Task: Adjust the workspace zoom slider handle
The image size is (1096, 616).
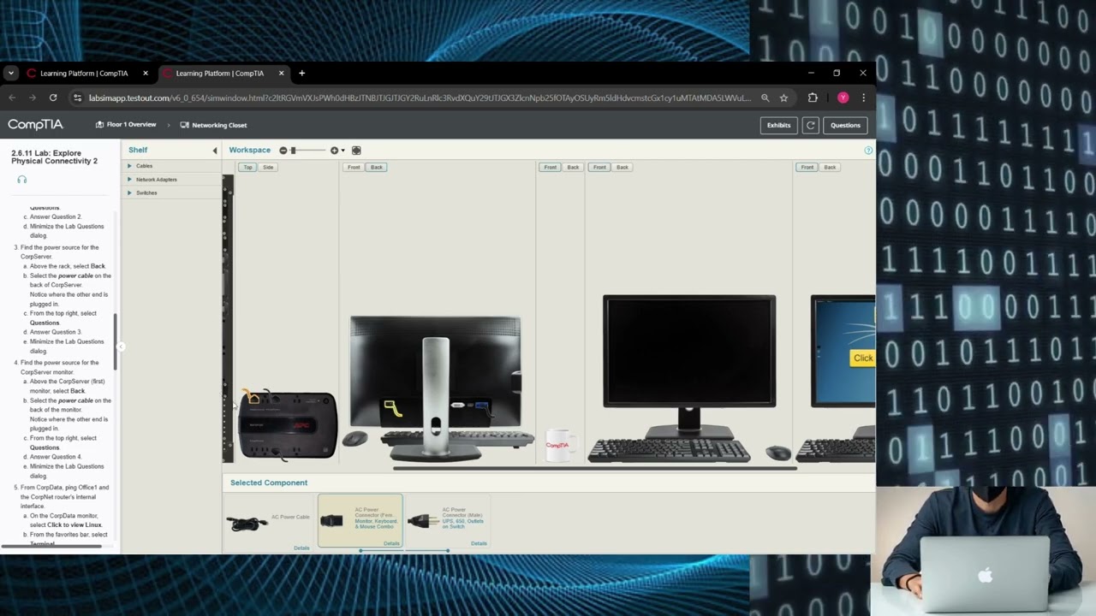Action: tap(293, 151)
